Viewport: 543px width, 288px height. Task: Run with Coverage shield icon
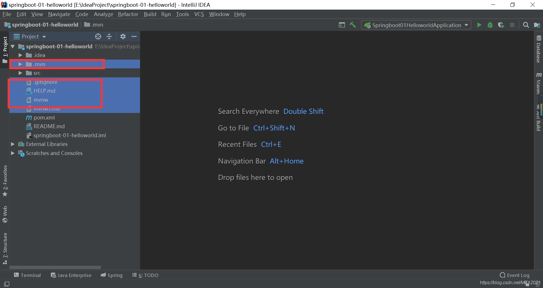pyautogui.click(x=501, y=25)
